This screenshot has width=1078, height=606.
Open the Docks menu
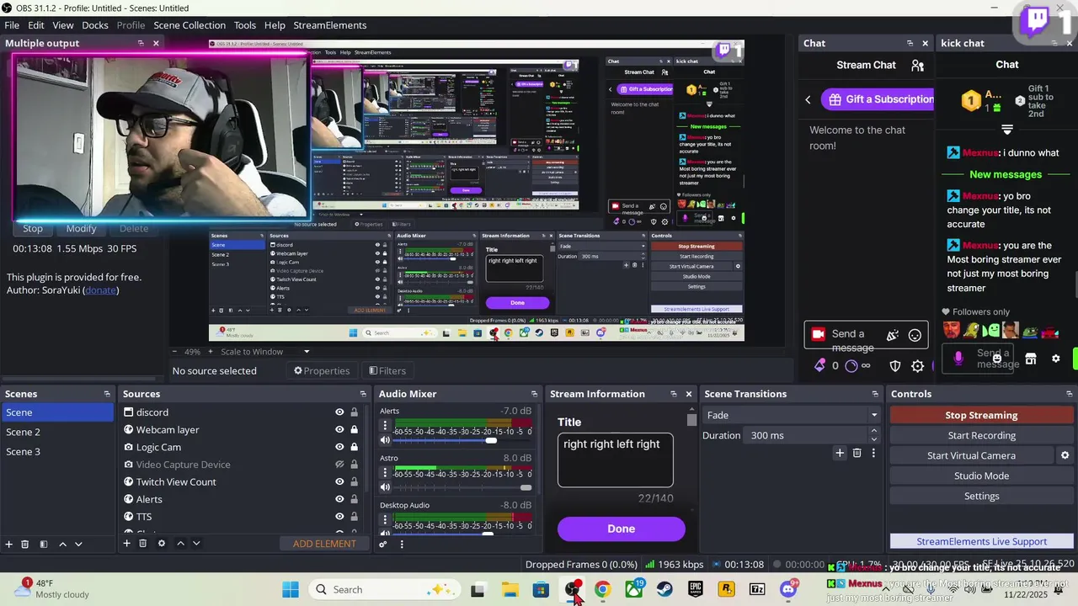click(94, 25)
